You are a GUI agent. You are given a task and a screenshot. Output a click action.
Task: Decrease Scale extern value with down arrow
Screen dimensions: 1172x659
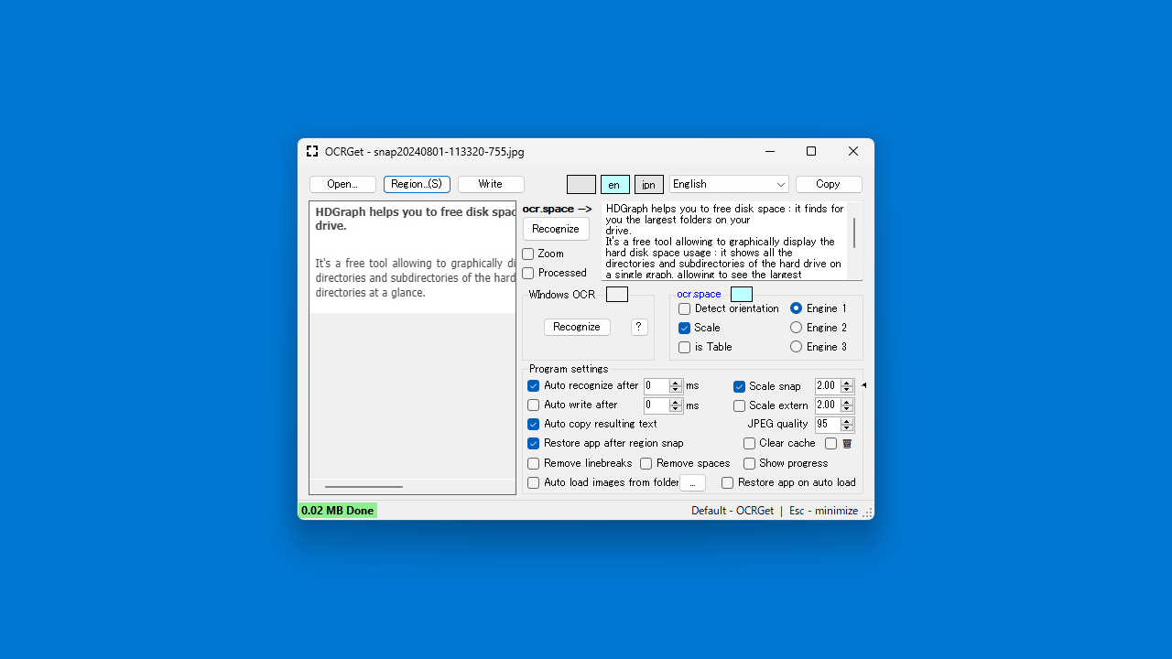coord(848,409)
